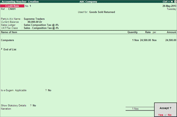Edit the Ref CN001 field
Image resolution: width=177 pixels, height=117 pixels.
tap(12, 9)
